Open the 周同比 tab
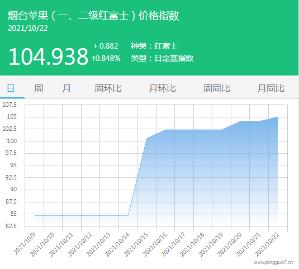The height and width of the screenshot is (269, 299). 217,88
